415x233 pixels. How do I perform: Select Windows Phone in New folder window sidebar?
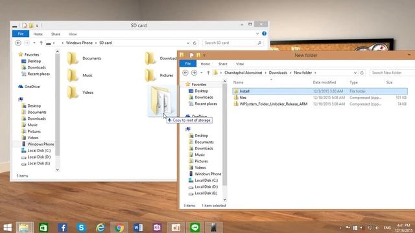[205, 174]
